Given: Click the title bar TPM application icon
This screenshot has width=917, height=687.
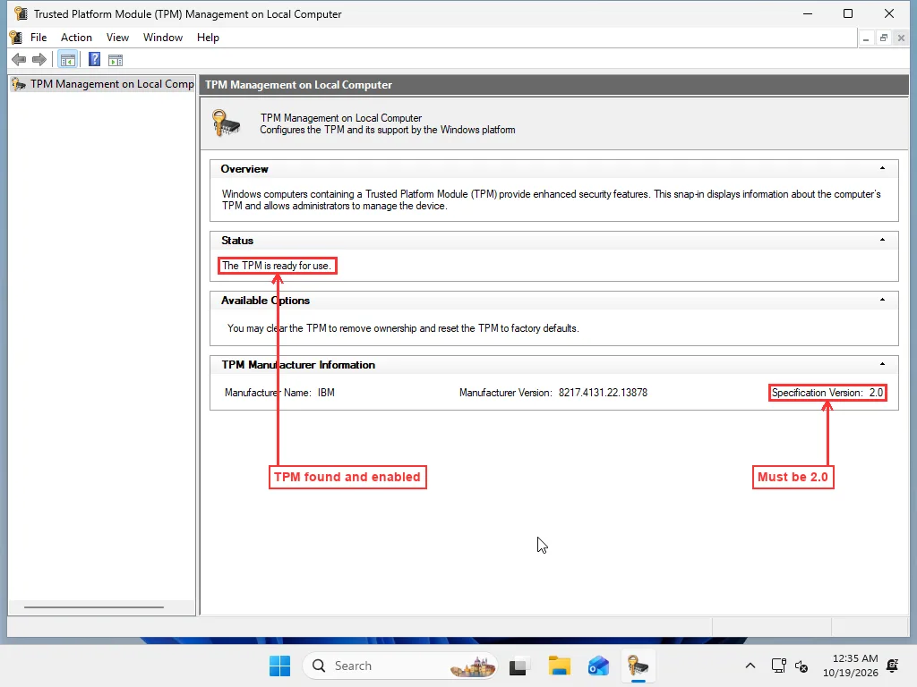Looking at the screenshot, I should point(21,13).
